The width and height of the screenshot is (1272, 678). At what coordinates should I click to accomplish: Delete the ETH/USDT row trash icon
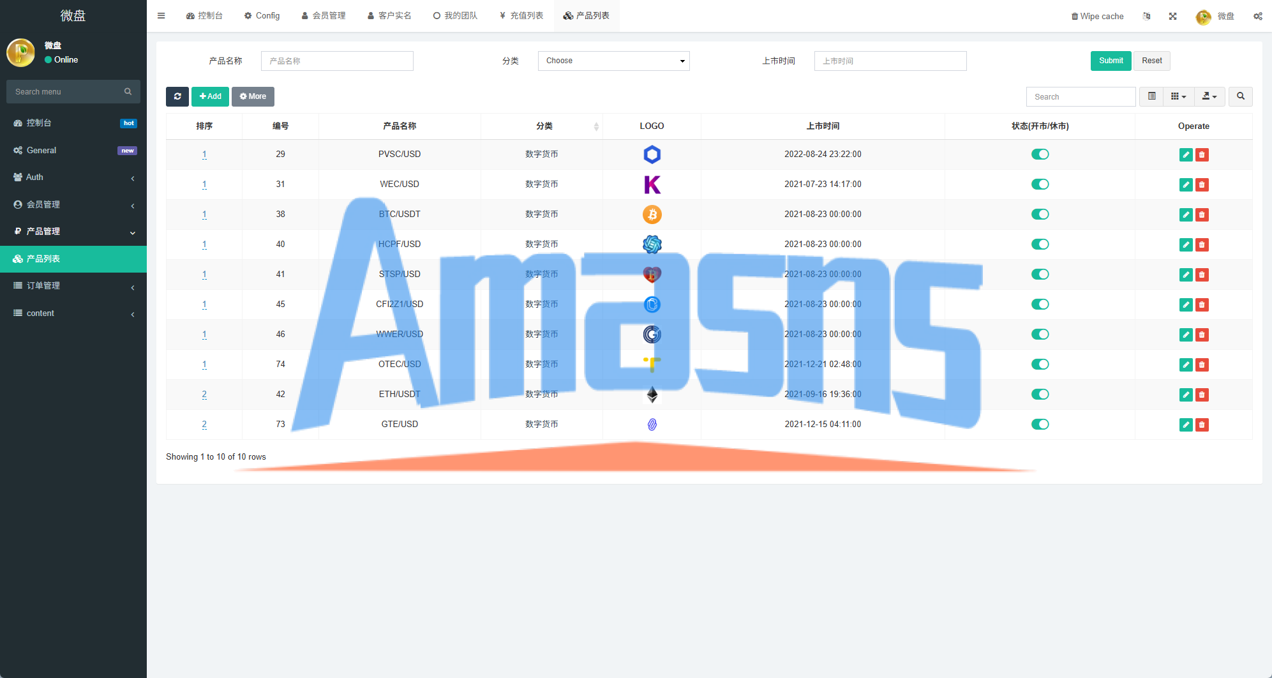pyautogui.click(x=1202, y=395)
